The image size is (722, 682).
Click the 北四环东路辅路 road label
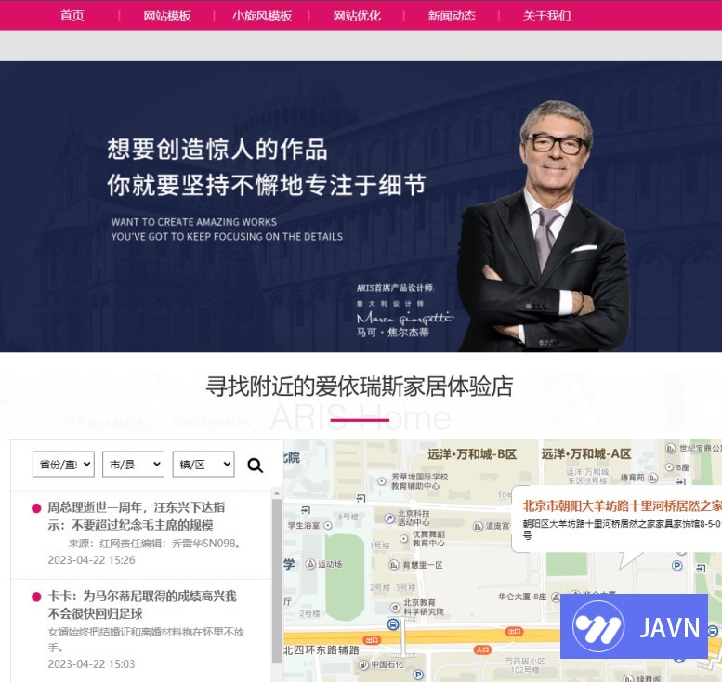pos(321,650)
